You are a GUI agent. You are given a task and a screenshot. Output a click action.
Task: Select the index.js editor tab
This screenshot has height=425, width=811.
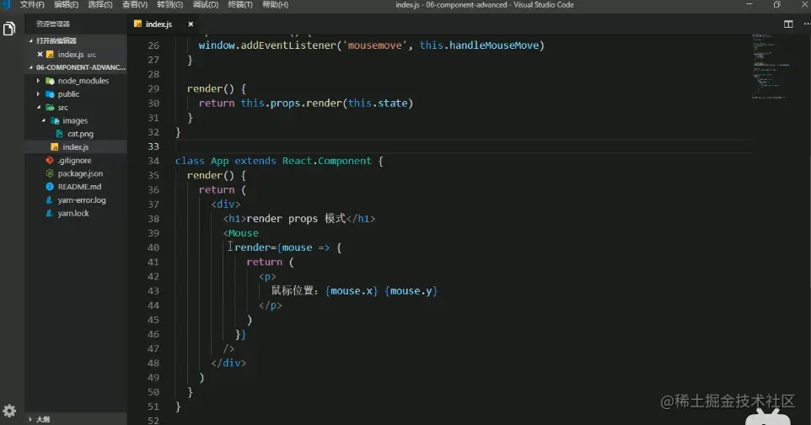[164, 24]
